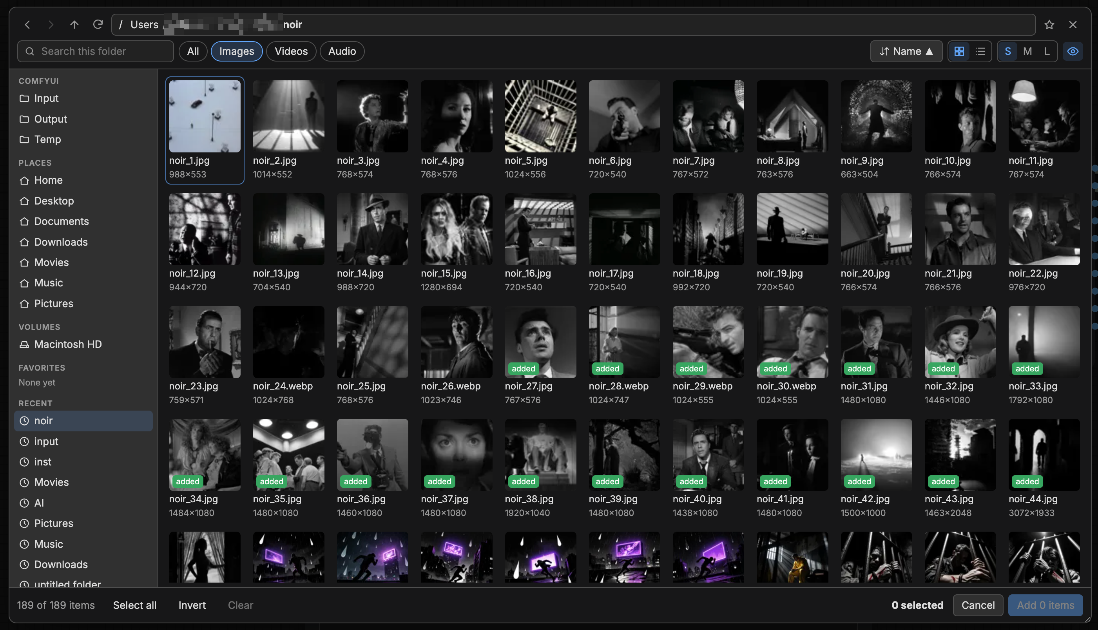The height and width of the screenshot is (630, 1098).
Task: Go back with the left arrow icon
Action: 28,25
